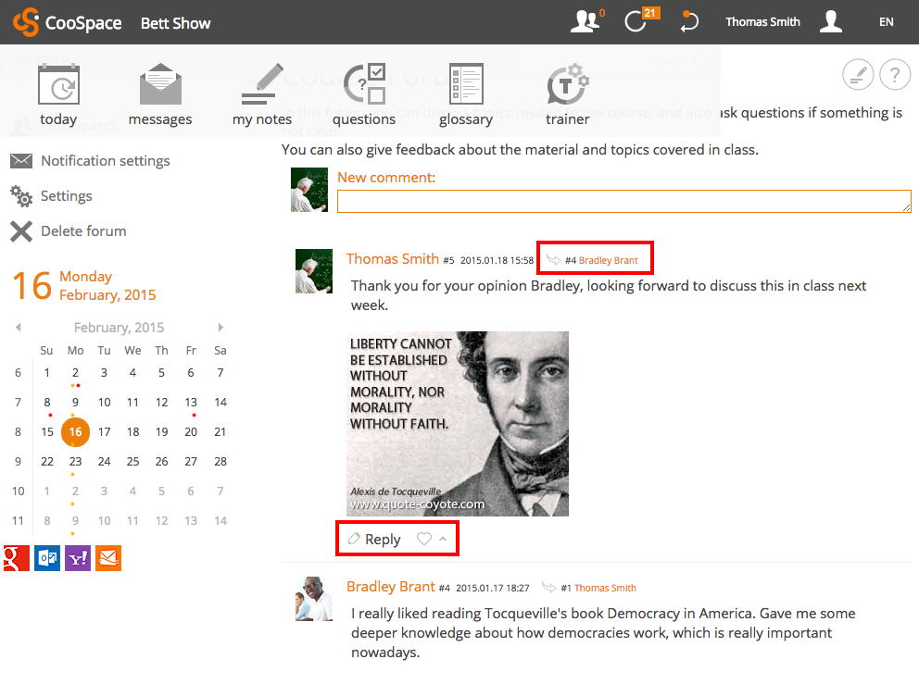Select February 28 in calendar

pos(220,462)
